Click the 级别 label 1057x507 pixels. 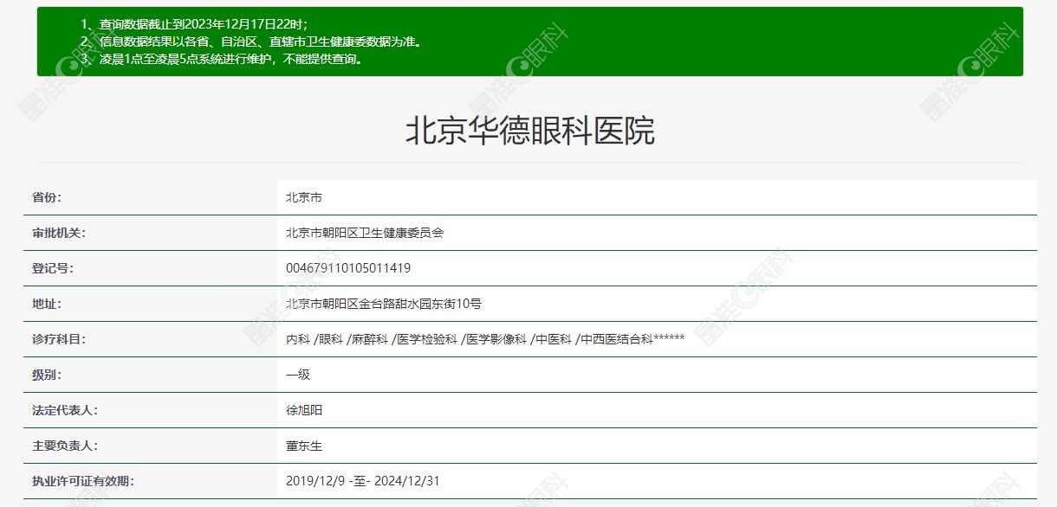(47, 375)
